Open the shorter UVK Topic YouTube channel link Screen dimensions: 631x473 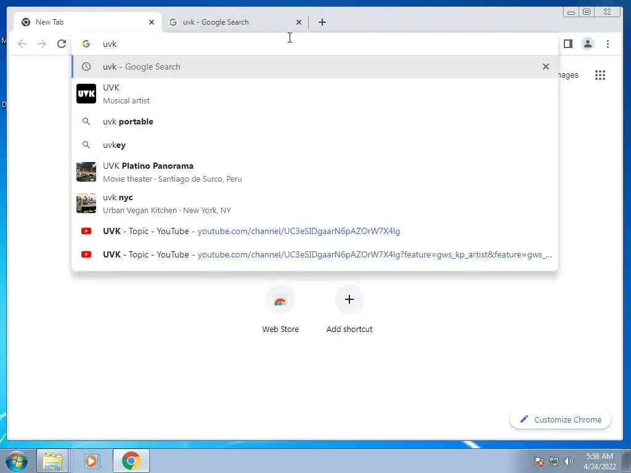(x=315, y=232)
